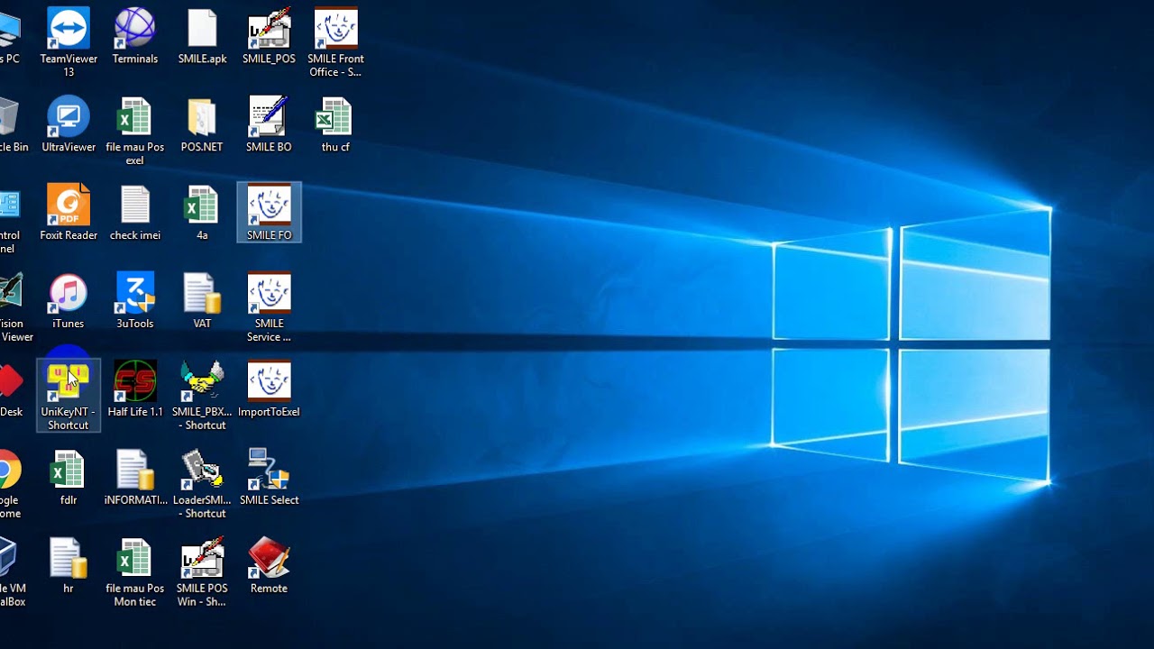Click the SMILE Service shortcut
This screenshot has width=1154, height=649.
[269, 307]
